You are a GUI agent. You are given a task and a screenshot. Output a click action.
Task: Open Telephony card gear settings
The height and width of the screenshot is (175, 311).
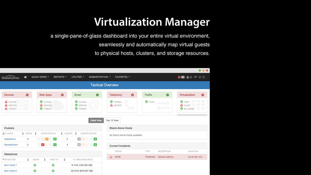132,95
